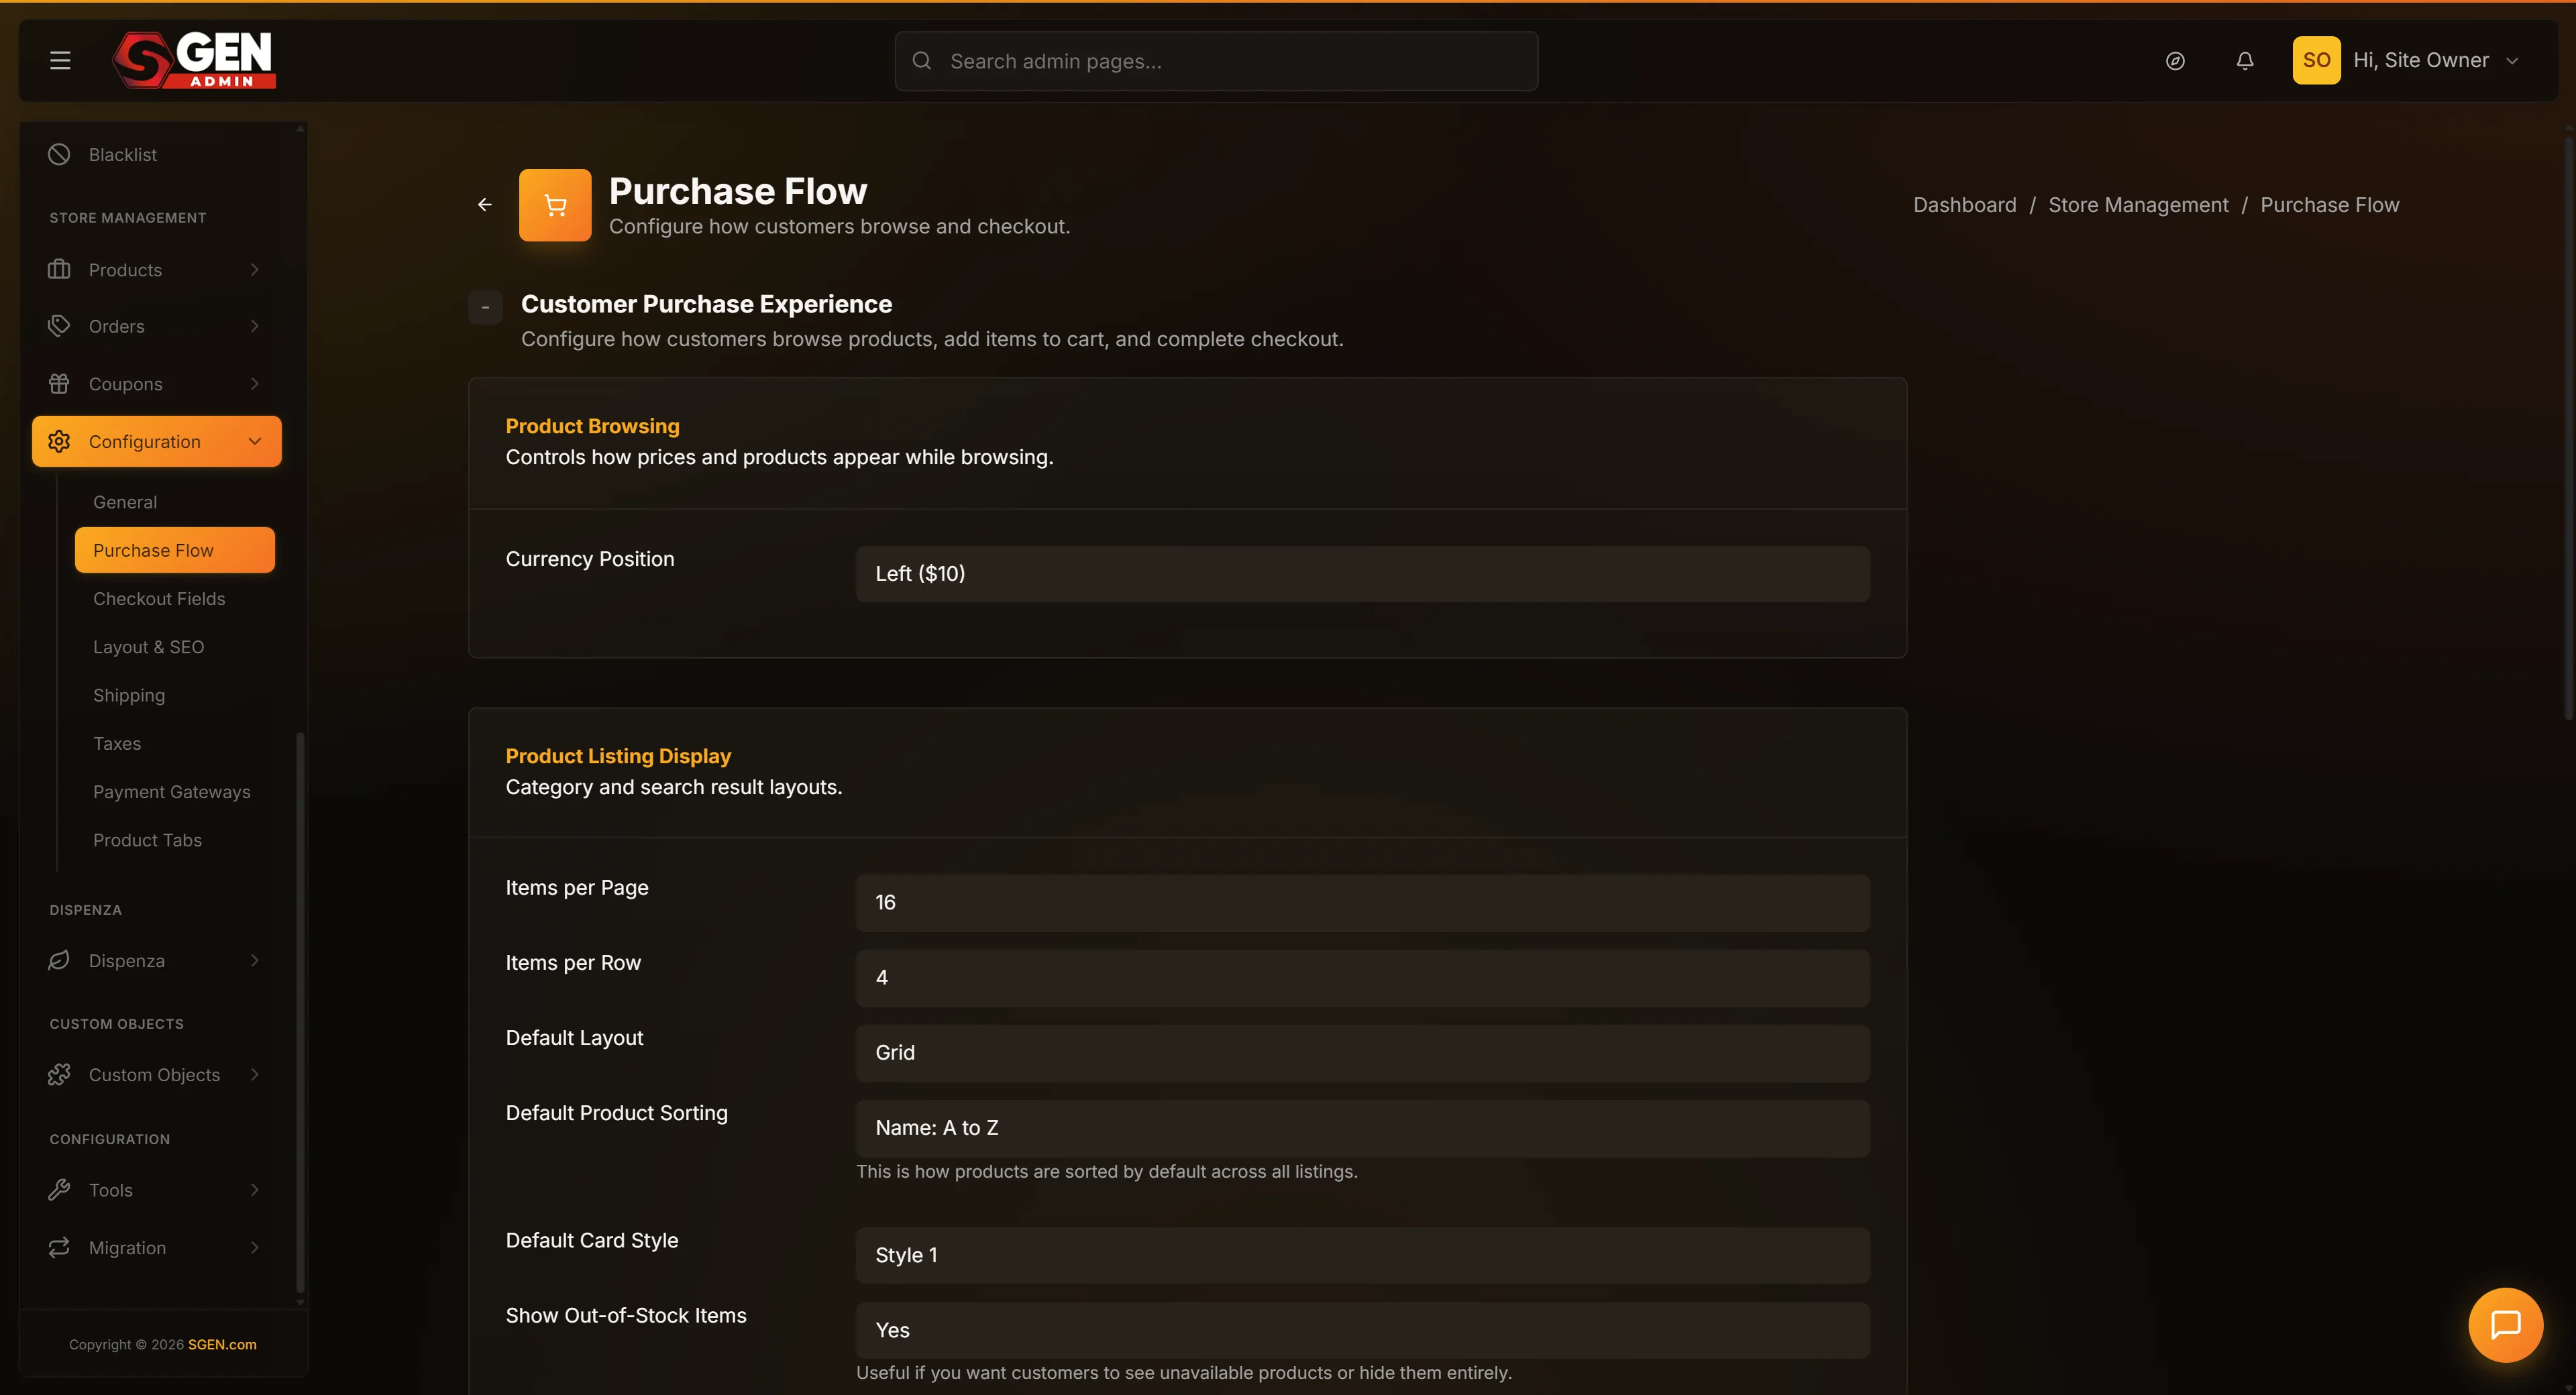
Task: Open the Default Layout dropdown
Action: [x=1362, y=1053]
